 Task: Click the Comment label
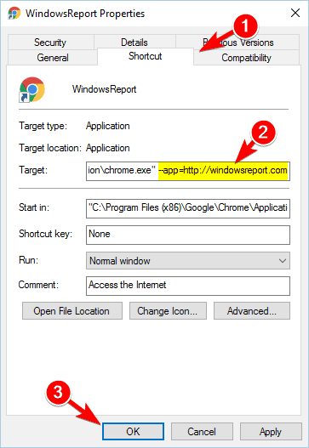(38, 285)
